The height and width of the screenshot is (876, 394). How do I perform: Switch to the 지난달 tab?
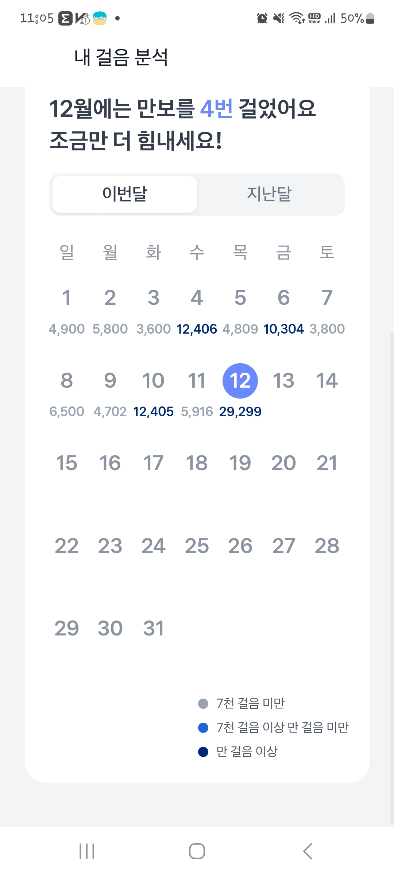pos(269,194)
